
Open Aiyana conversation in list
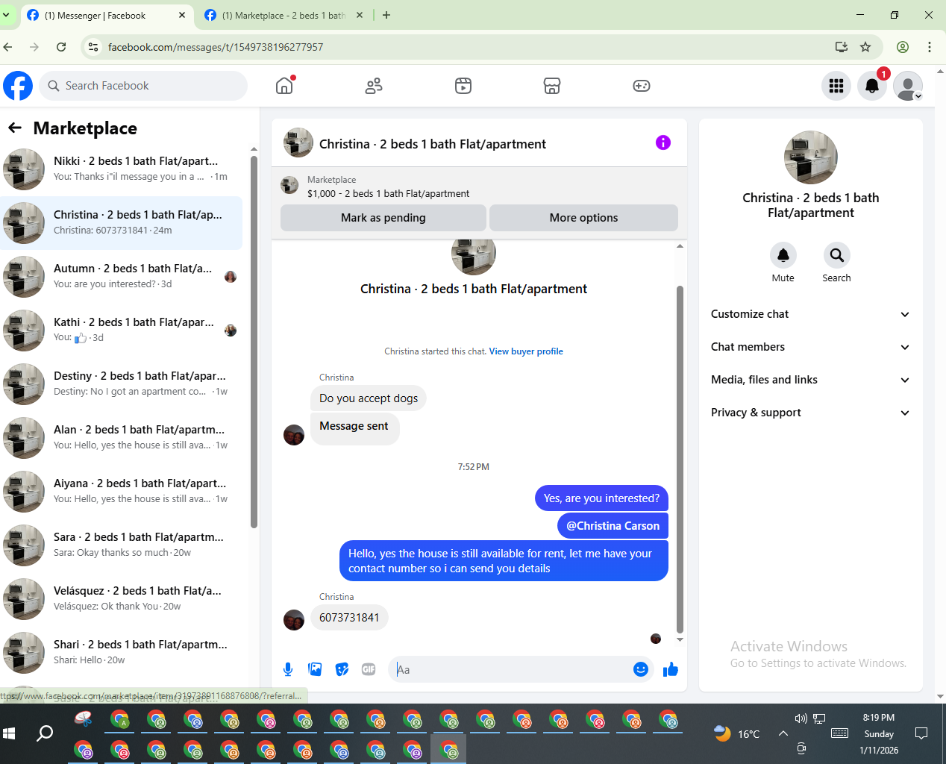[x=122, y=492]
